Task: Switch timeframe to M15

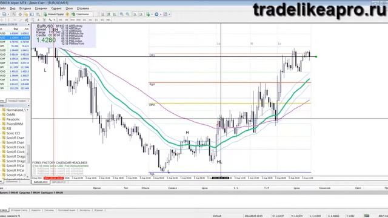Action: point(72,20)
